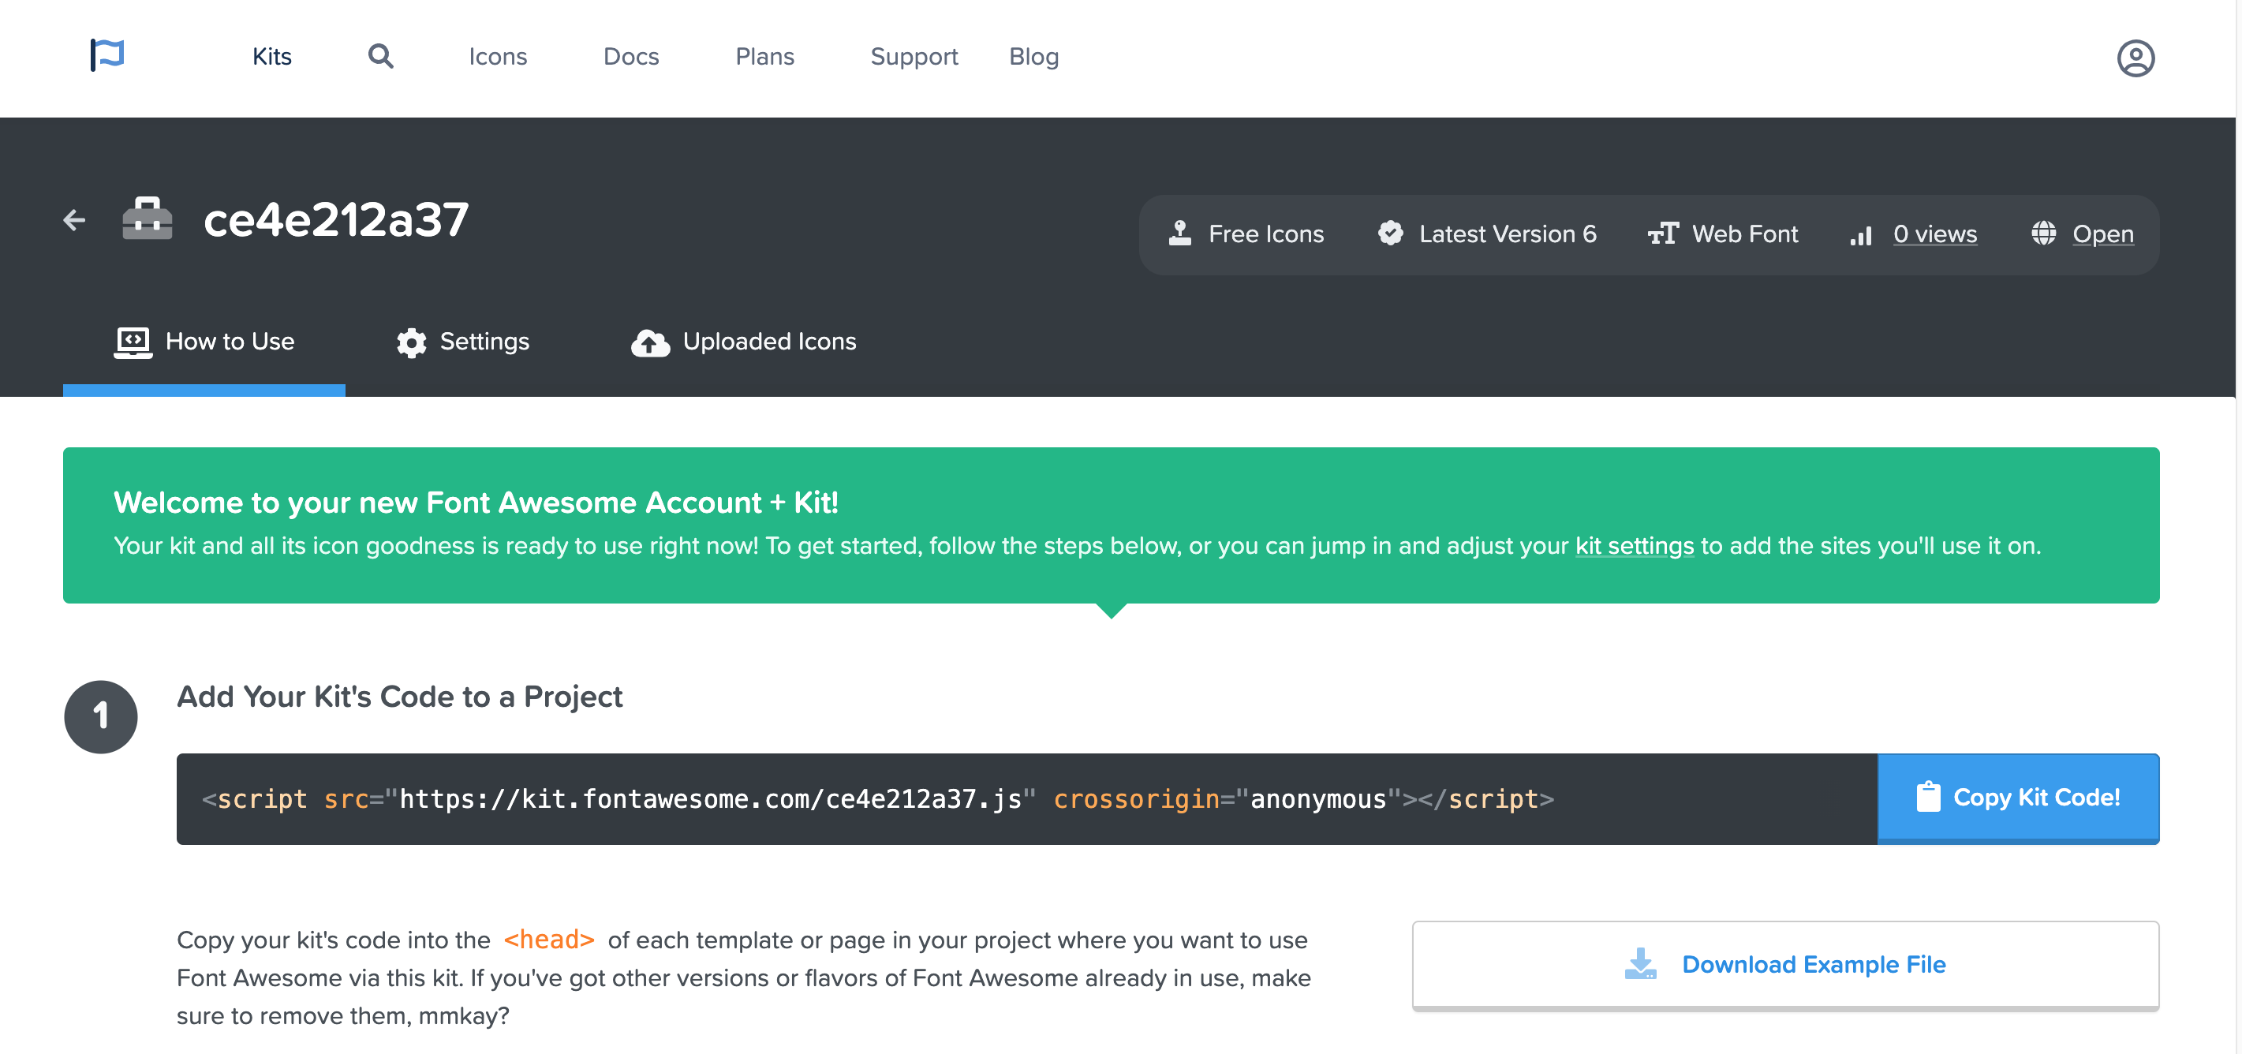Open Kits in the top navigation
This screenshot has height=1054, width=2242.
[271, 57]
